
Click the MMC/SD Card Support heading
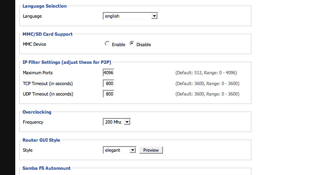click(47, 34)
